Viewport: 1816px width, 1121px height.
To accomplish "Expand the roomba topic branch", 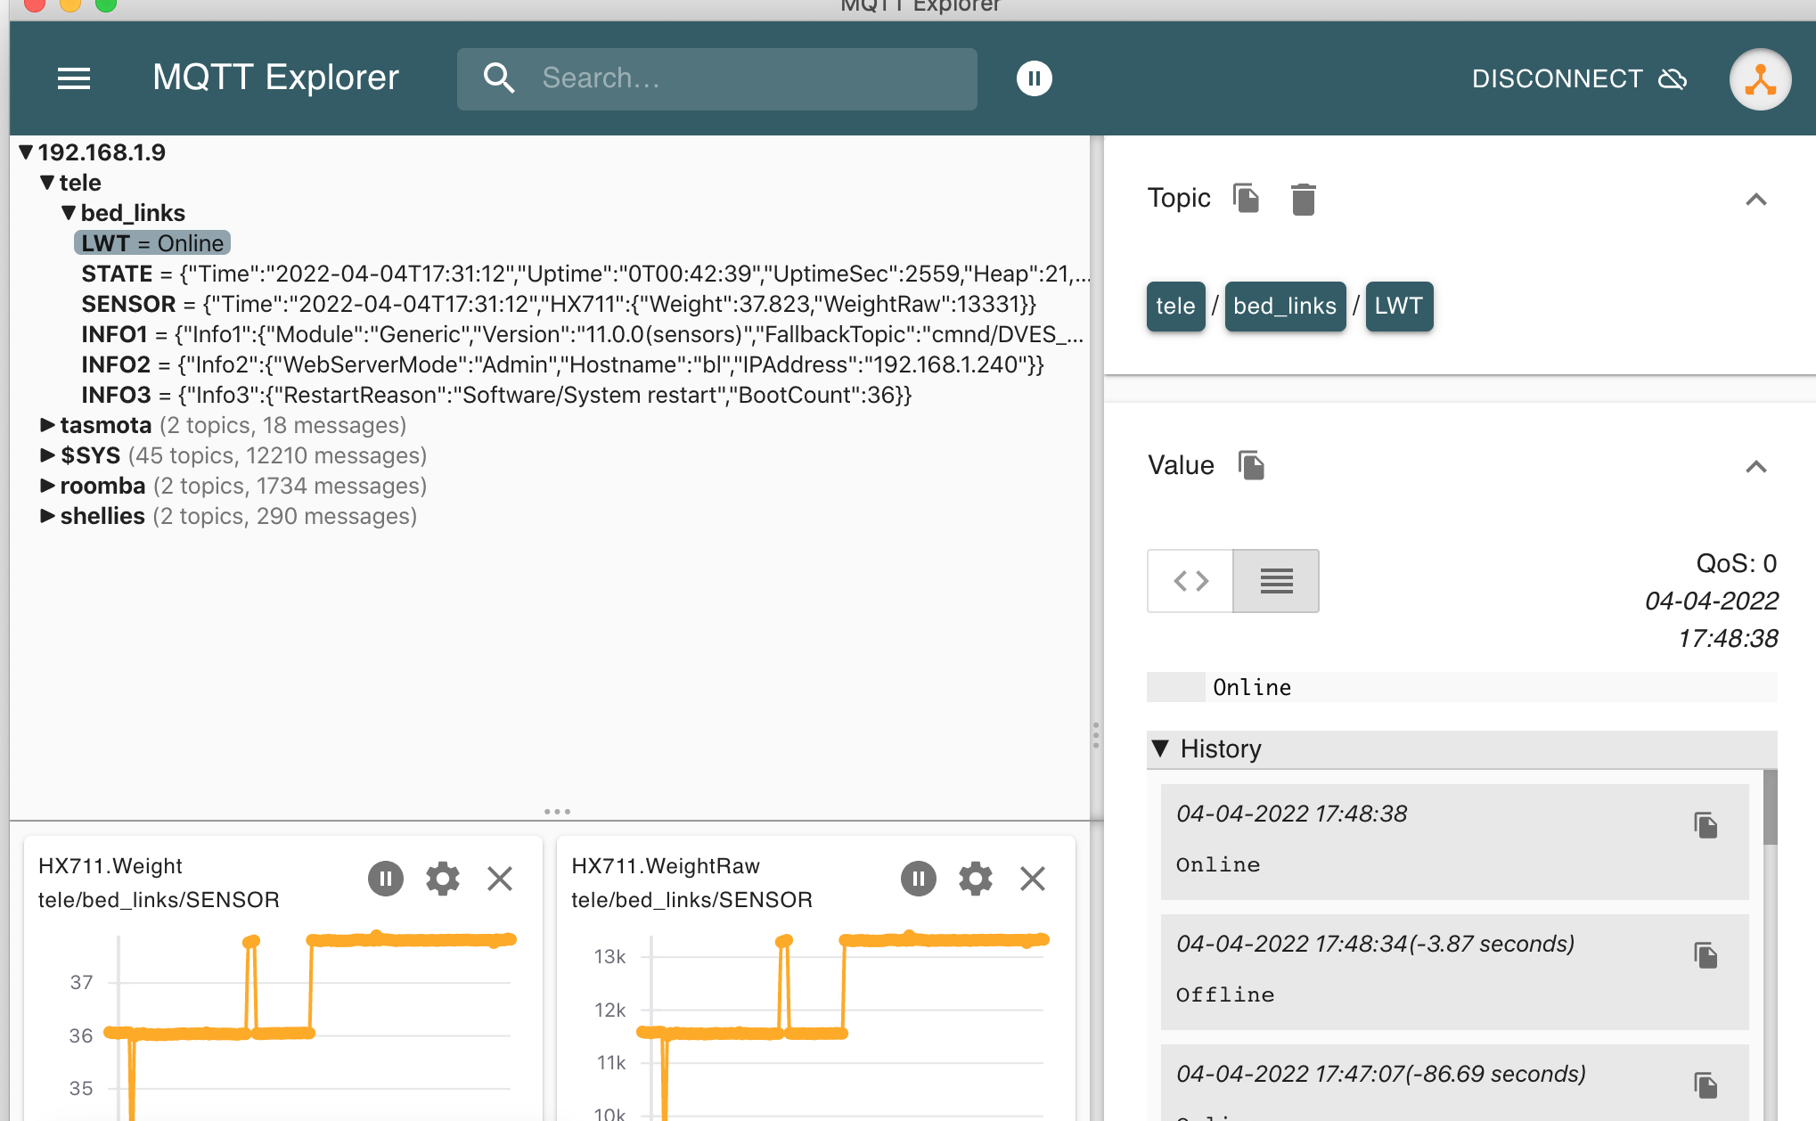I will click(48, 486).
